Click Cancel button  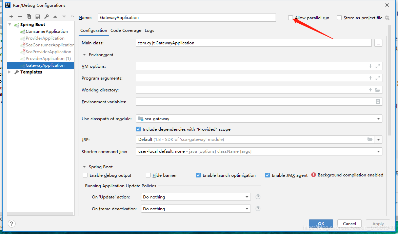349,224
